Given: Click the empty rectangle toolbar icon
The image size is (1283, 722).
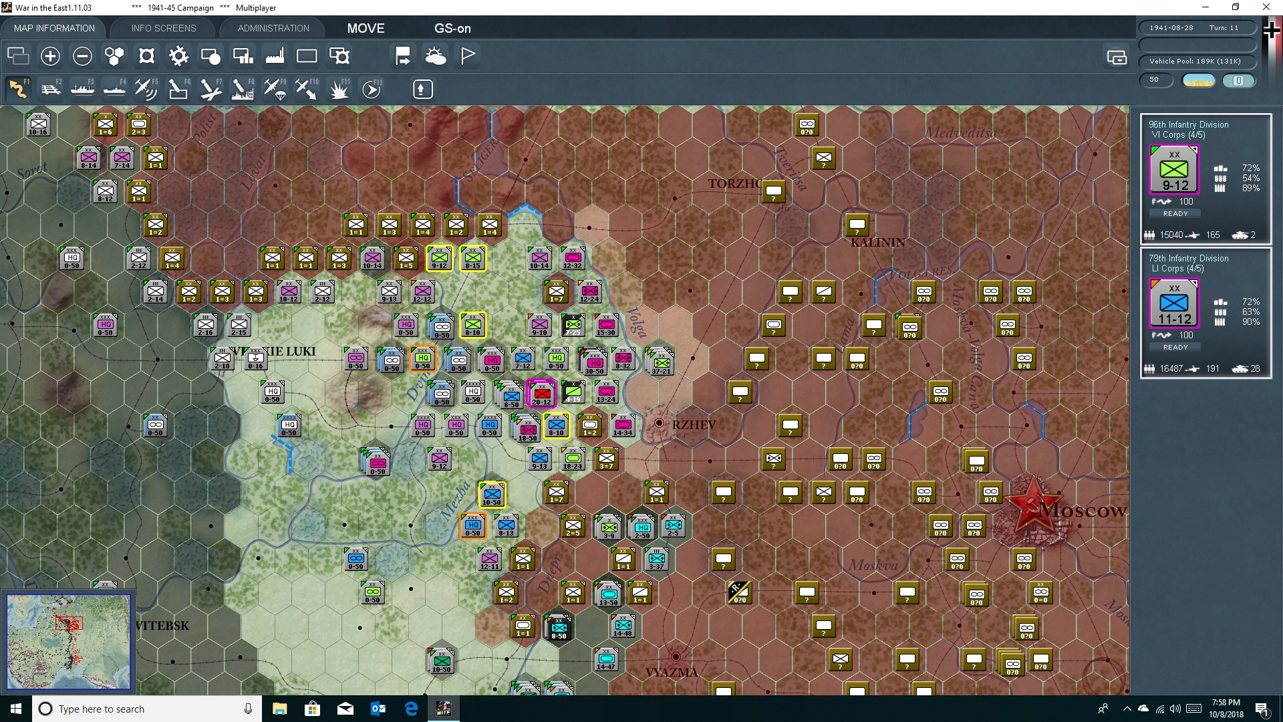Looking at the screenshot, I should click(307, 56).
